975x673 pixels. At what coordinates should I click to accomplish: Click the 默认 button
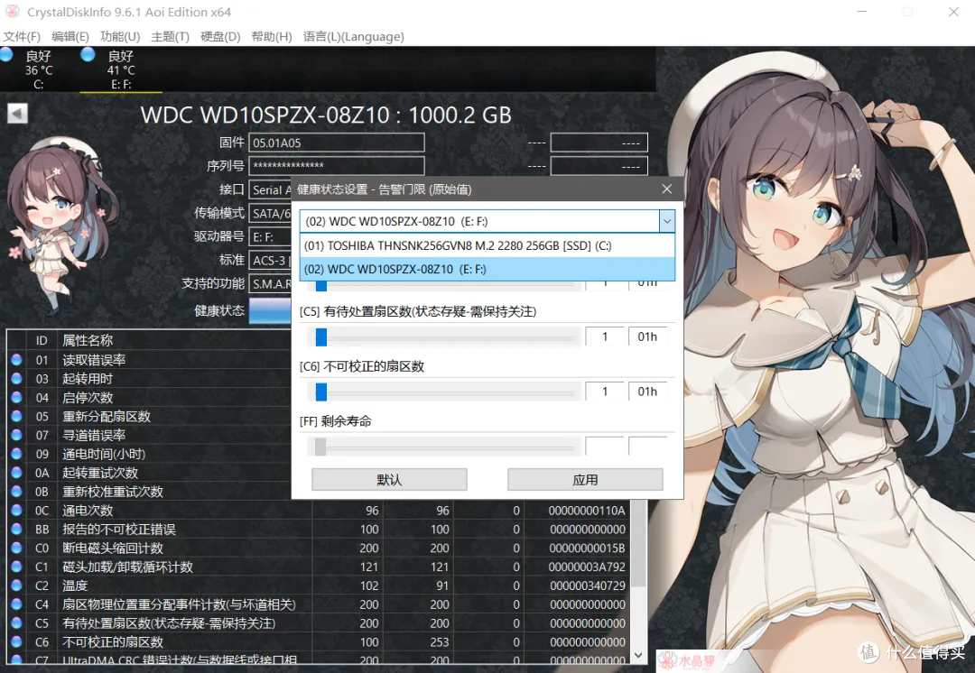pyautogui.click(x=389, y=480)
